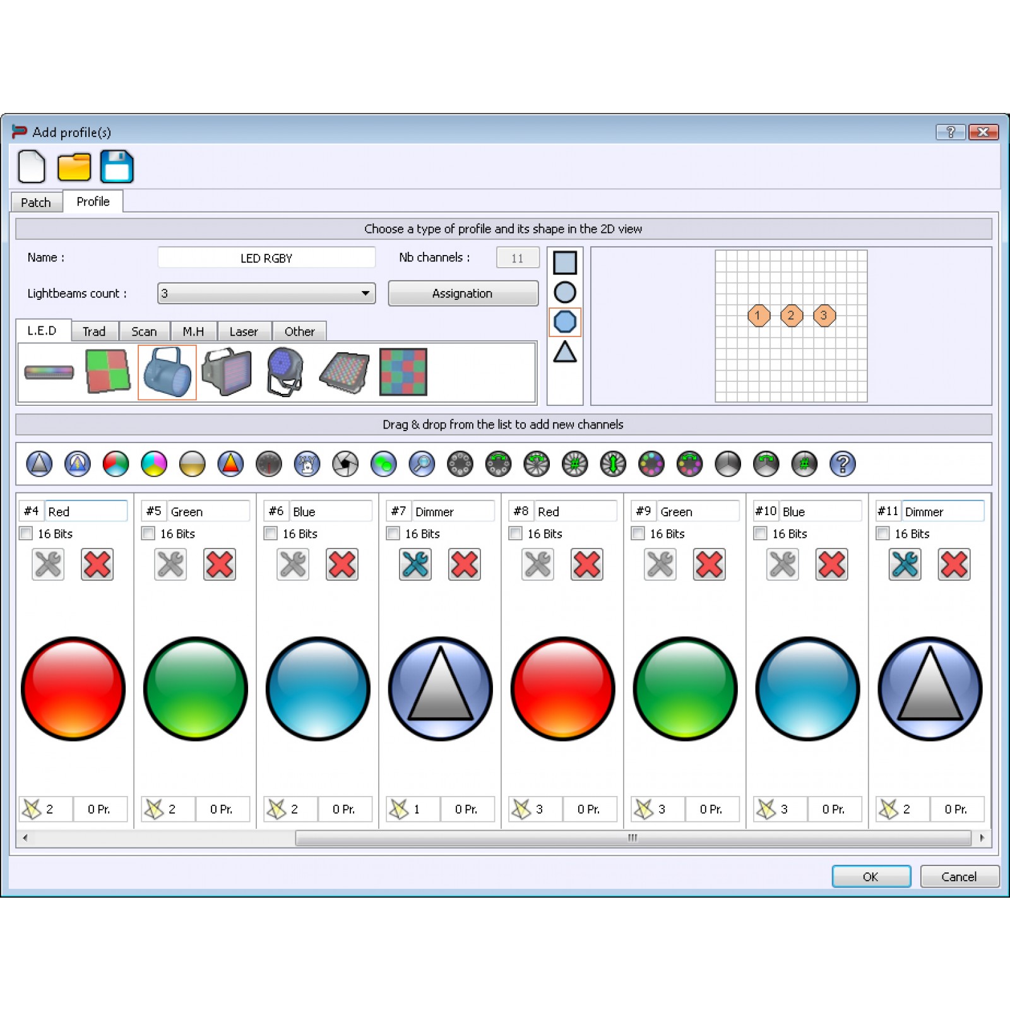Click the Assignation button
This screenshot has height=1010, width=1010.
pos(463,294)
